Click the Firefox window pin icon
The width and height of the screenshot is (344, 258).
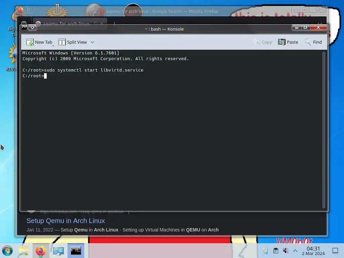(29, 9)
